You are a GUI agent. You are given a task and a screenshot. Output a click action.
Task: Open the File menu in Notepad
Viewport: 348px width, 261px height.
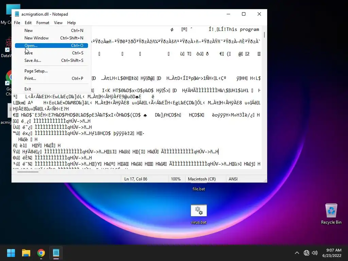tap(17, 23)
